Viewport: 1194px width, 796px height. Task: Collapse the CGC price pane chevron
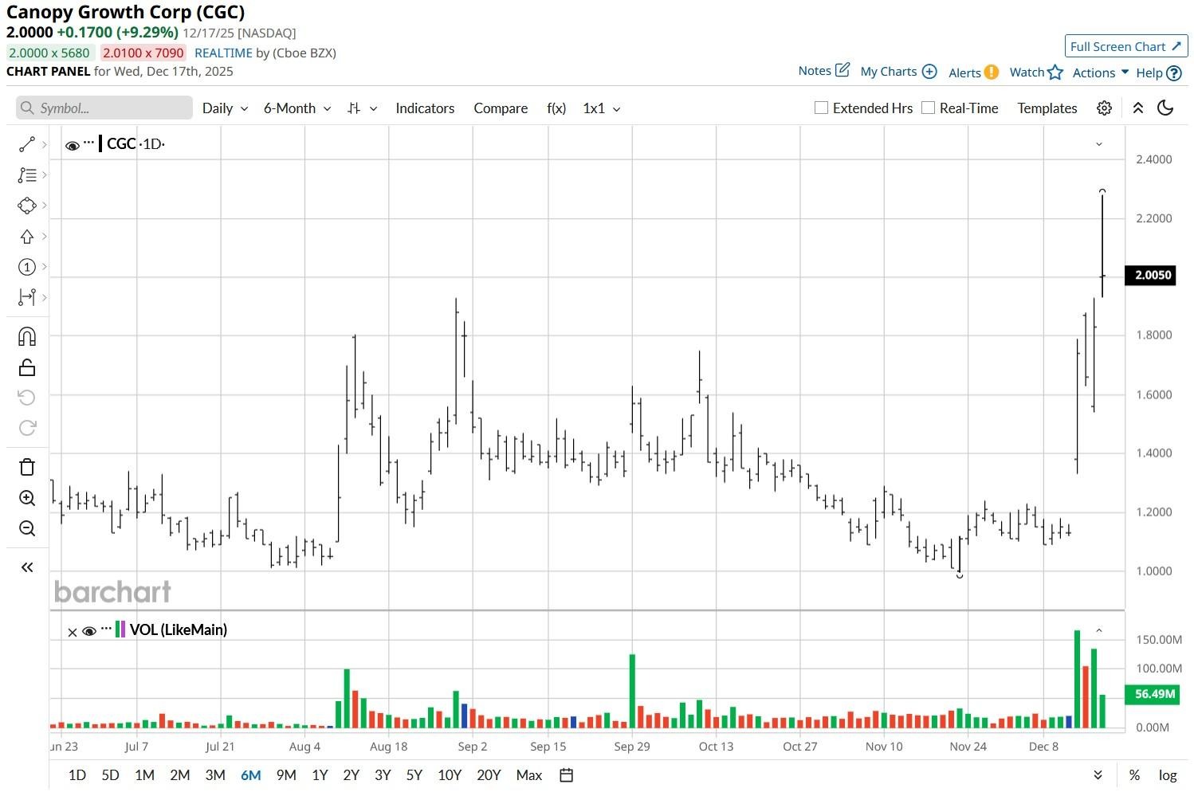click(1099, 144)
